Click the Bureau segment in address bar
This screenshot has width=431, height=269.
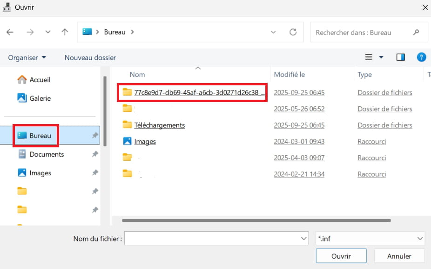click(x=114, y=32)
